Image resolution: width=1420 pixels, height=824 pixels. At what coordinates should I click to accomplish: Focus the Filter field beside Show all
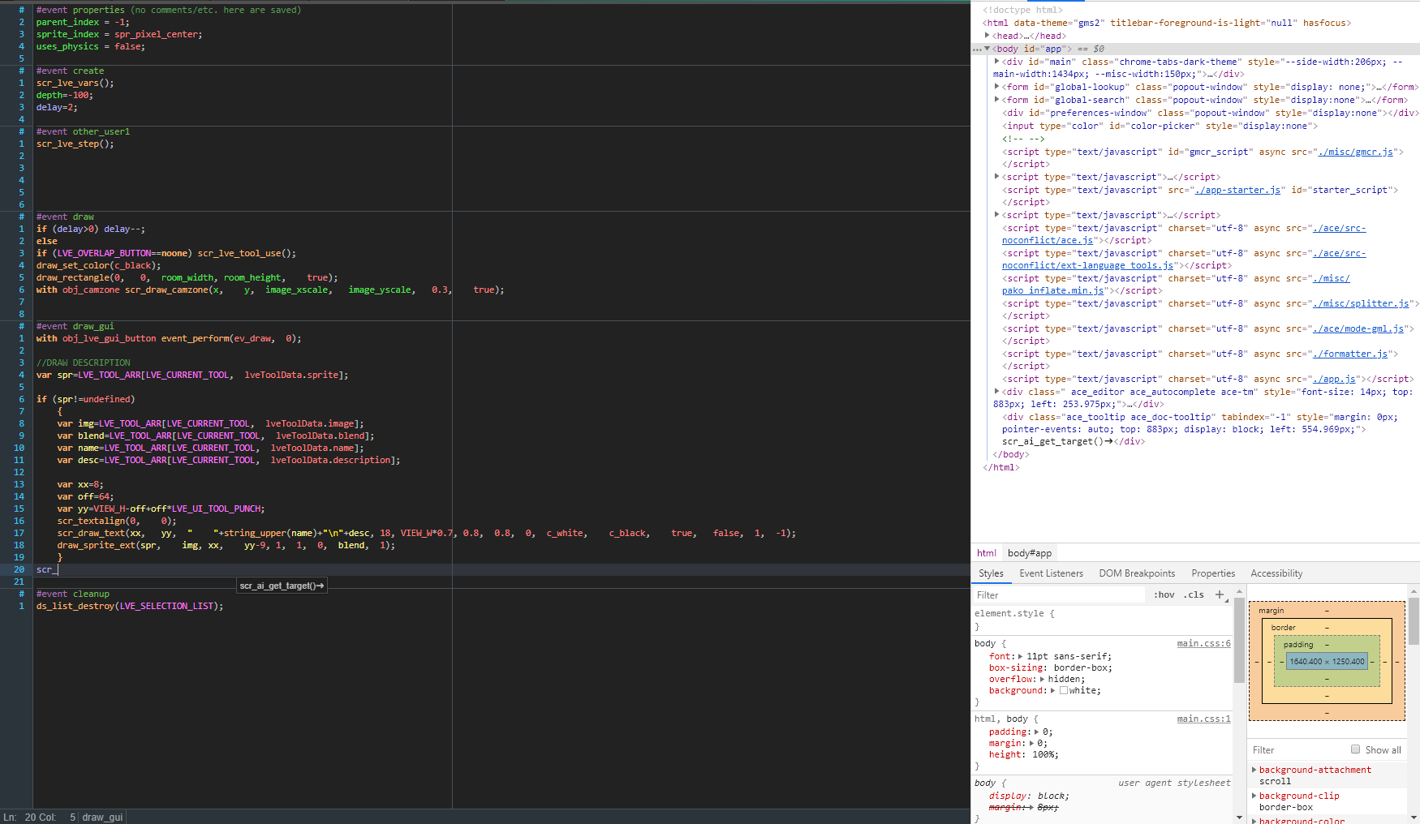click(1297, 749)
